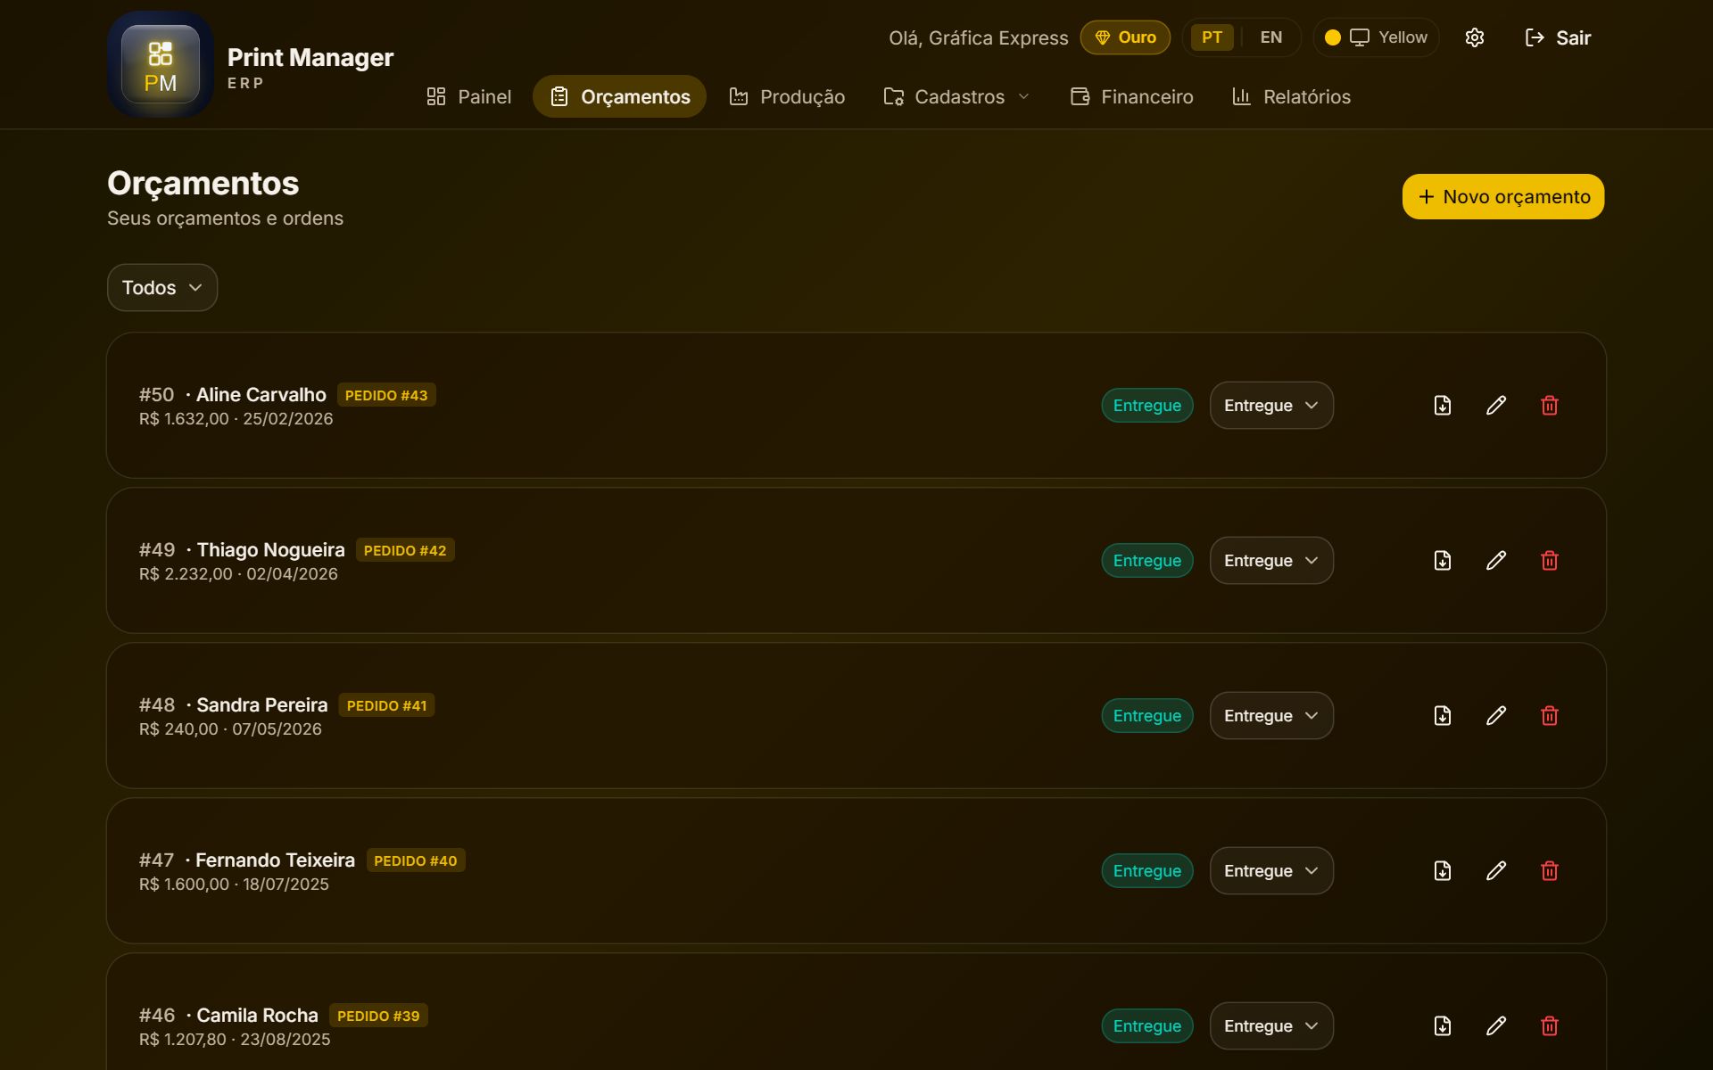Click the Entregue badge on quote #48

click(1147, 716)
